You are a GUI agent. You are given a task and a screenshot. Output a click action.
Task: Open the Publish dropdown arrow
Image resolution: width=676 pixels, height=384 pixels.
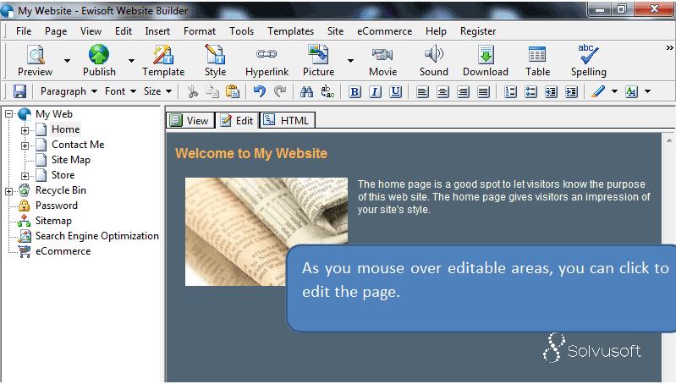tap(131, 61)
